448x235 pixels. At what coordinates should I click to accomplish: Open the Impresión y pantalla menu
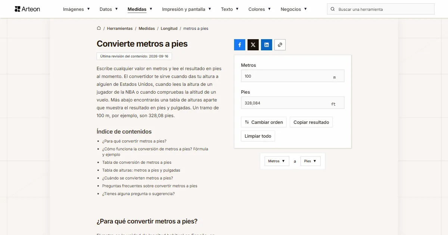point(187,9)
